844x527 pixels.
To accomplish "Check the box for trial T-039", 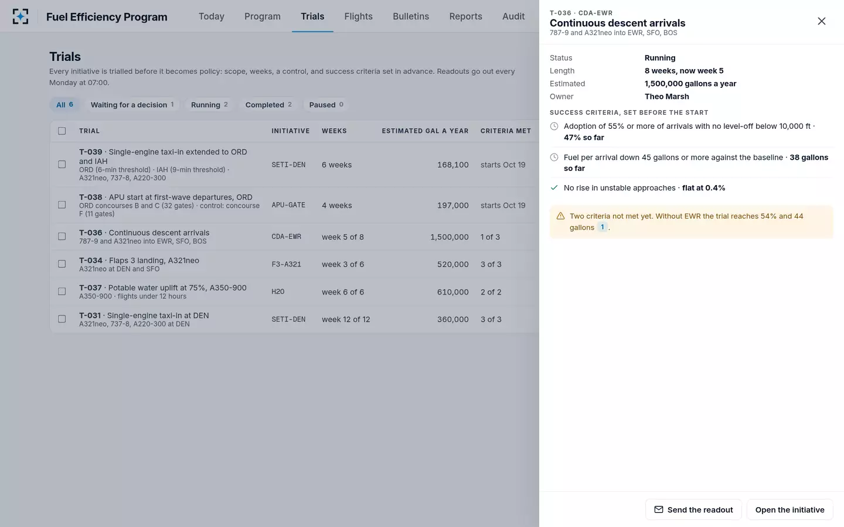I will coord(62,165).
